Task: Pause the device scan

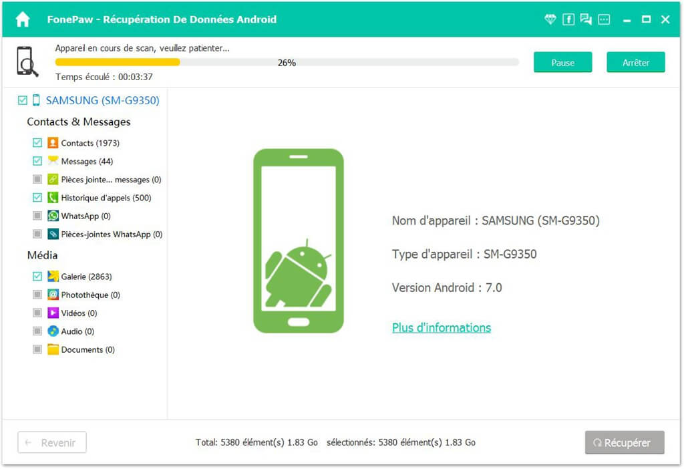Action: click(562, 62)
